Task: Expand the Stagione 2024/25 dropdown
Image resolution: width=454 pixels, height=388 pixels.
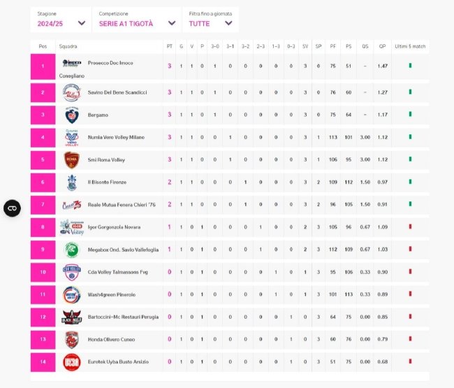Action: pyautogui.click(x=61, y=20)
